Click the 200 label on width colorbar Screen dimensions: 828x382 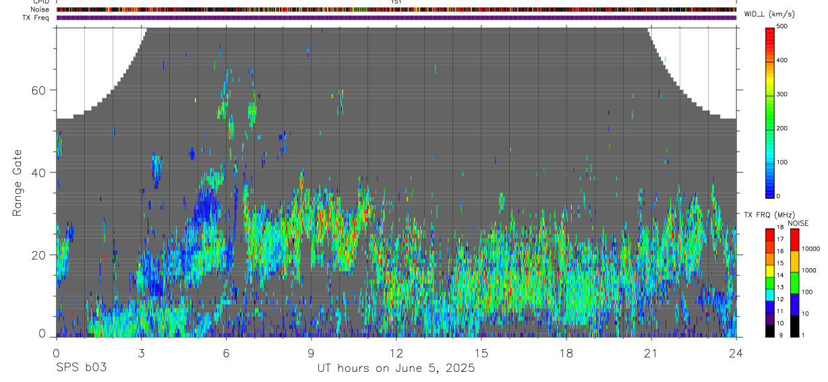pos(783,128)
